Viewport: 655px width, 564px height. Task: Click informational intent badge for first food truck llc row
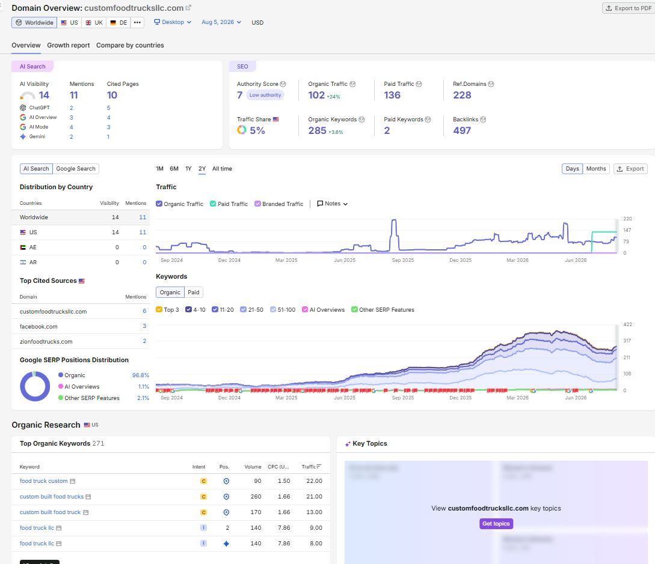[x=204, y=528]
